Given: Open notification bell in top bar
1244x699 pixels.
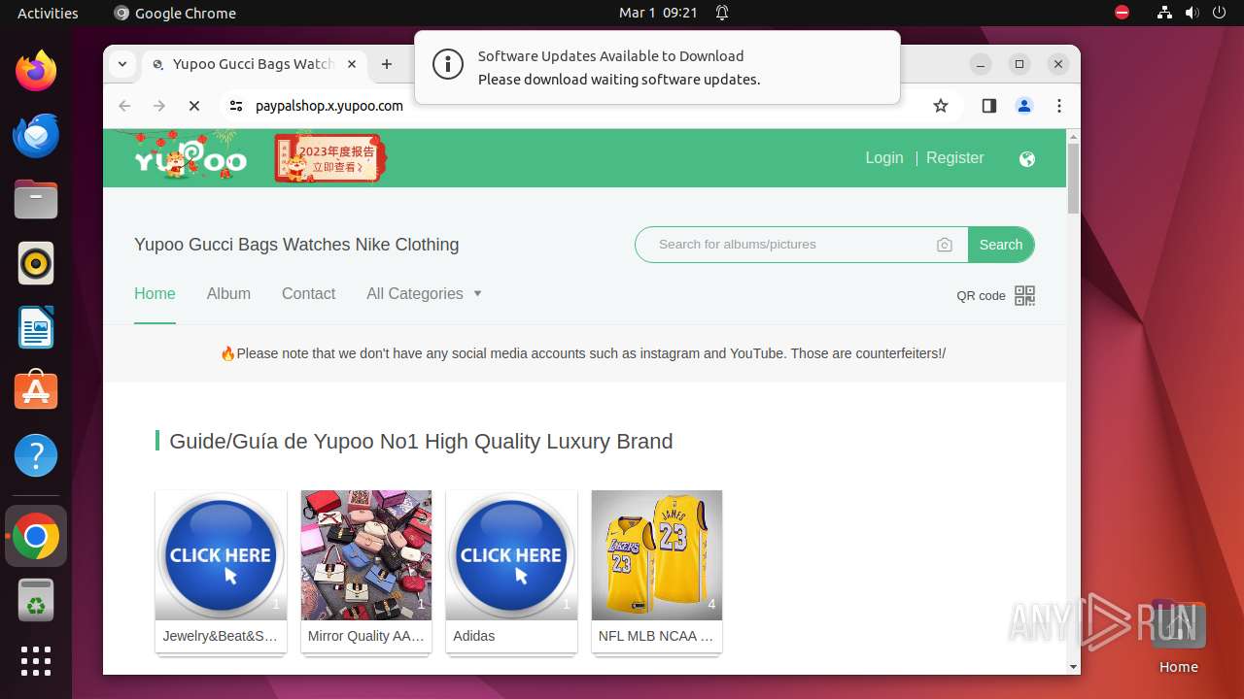Looking at the screenshot, I should tap(722, 13).
